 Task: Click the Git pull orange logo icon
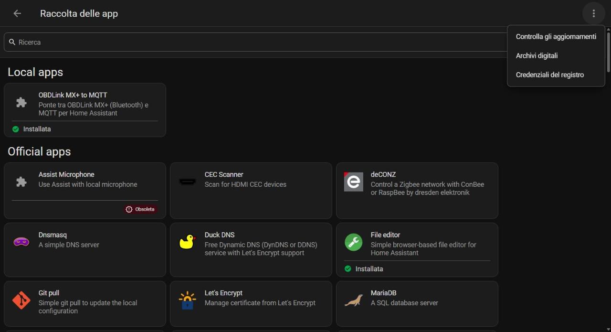click(21, 300)
